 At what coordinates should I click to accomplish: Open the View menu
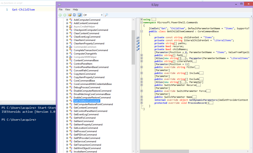point(68,9)
